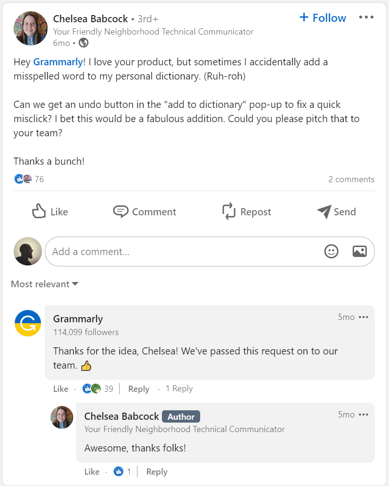The width and height of the screenshot is (389, 486).
Task: Open the 2 comments link
Action: tap(351, 179)
